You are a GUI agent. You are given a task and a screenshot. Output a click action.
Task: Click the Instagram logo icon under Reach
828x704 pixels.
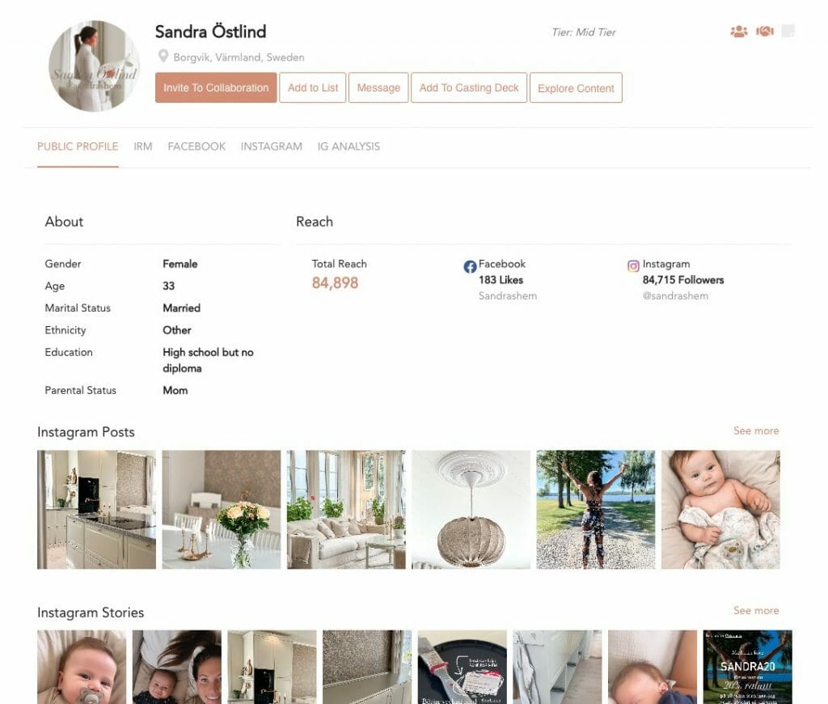[x=633, y=266]
